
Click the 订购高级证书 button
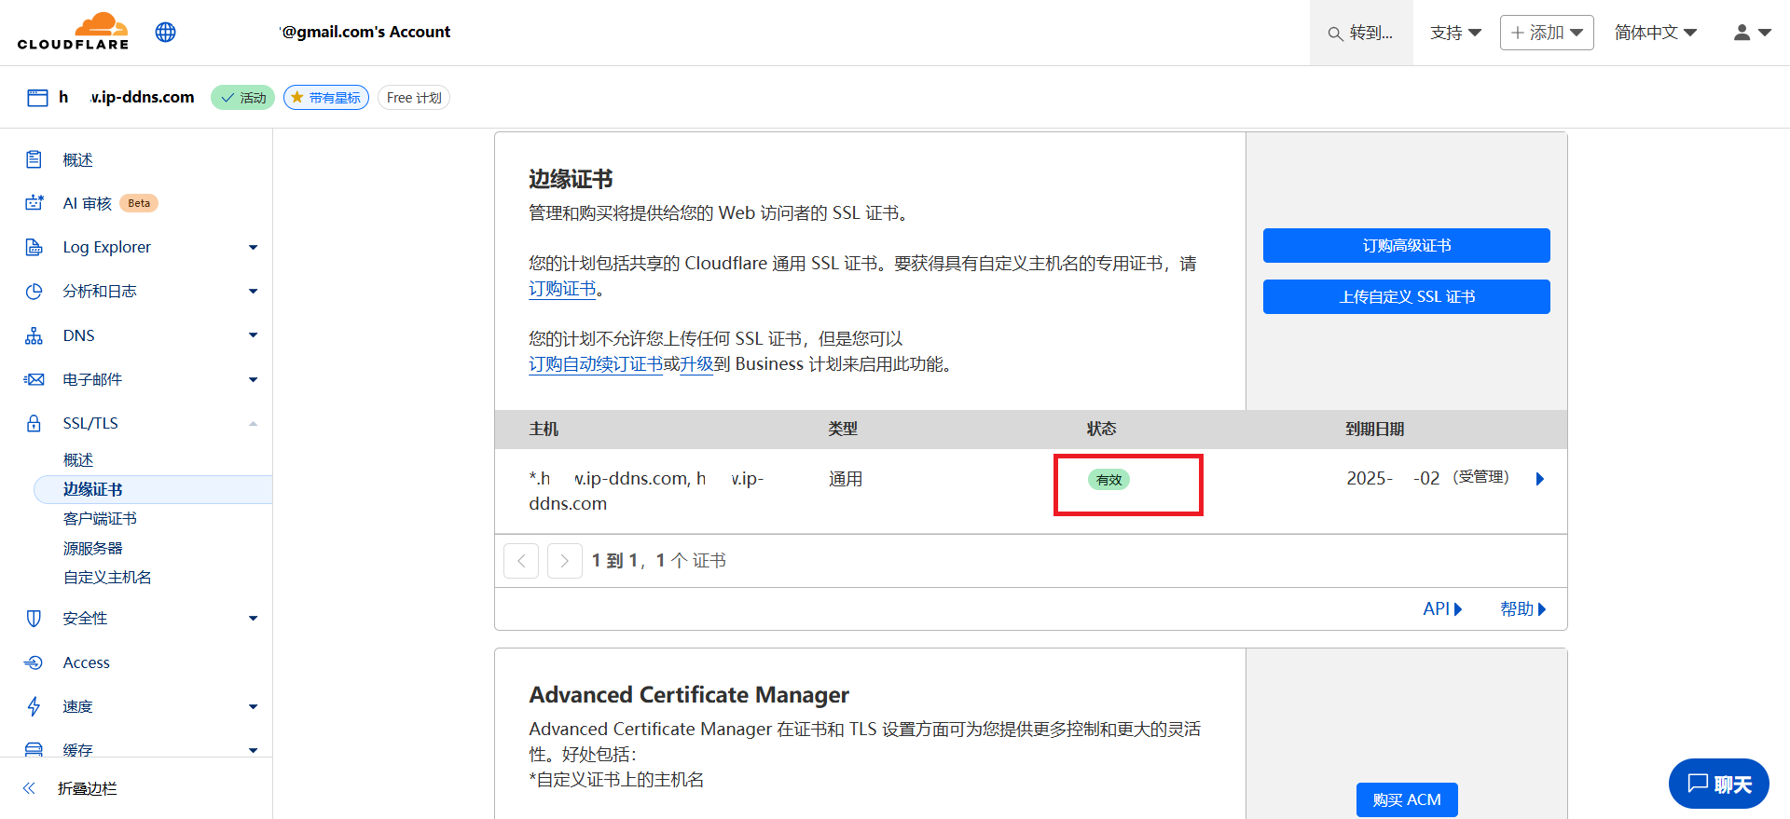[x=1406, y=246]
